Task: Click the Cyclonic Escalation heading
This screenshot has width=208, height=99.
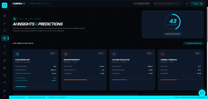Action: 121,60
